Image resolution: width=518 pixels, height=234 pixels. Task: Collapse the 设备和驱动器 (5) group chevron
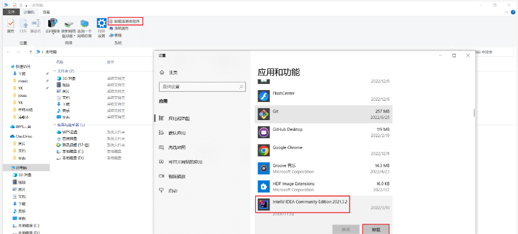coord(54,125)
